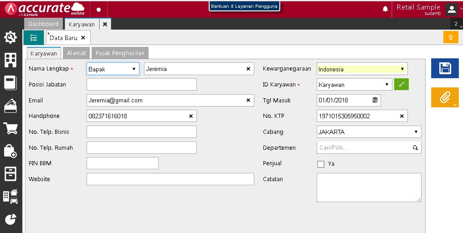This screenshot has width=463, height=233.
Task: Expand the open tabs counter dropdown
Action: coord(457,24)
